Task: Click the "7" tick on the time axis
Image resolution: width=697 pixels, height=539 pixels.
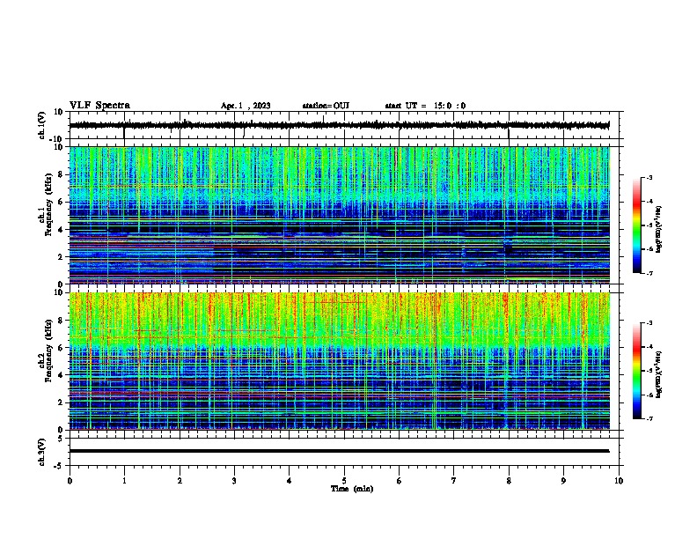Action: click(454, 481)
